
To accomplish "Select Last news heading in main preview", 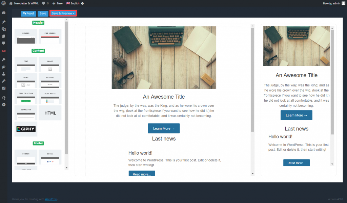I will tap(164, 139).
